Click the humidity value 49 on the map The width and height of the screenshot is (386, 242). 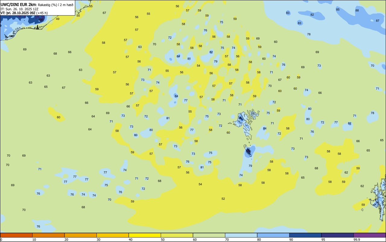coord(58,19)
